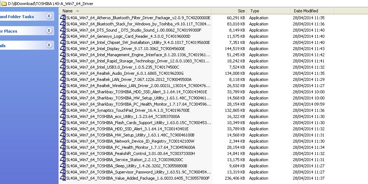
Task: Click the Intel Rapid Storage Technology icon
Action: (x=63, y=61)
